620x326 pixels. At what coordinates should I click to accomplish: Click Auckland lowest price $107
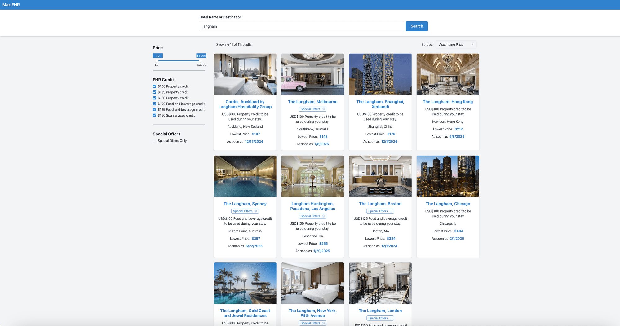[x=256, y=134]
